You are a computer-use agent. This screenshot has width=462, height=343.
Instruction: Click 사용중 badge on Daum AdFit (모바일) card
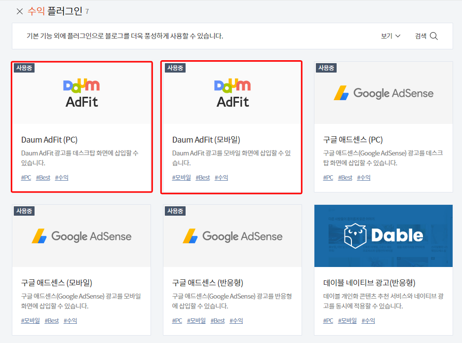point(175,68)
